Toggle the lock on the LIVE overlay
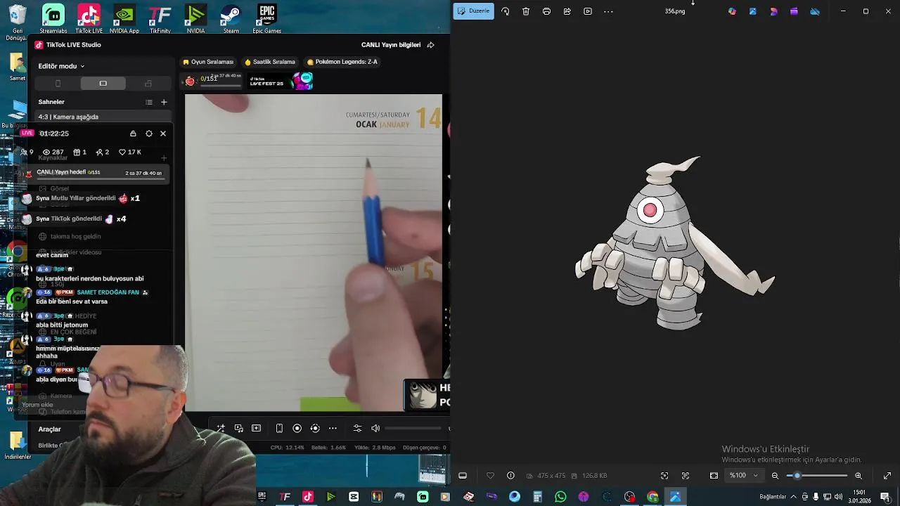 click(x=133, y=134)
